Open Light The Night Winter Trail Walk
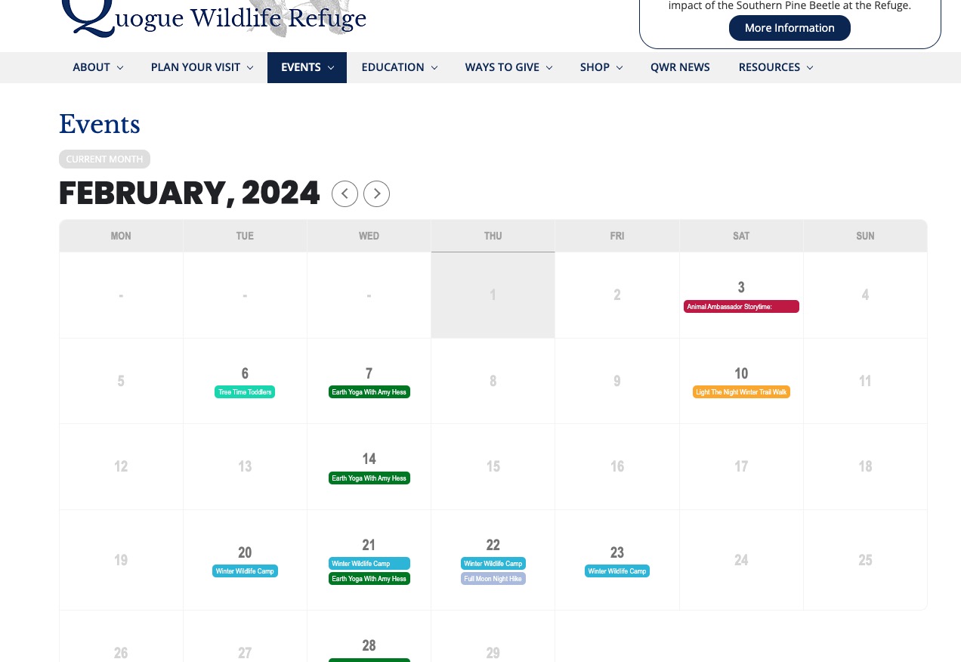This screenshot has width=961, height=662. coord(741,392)
